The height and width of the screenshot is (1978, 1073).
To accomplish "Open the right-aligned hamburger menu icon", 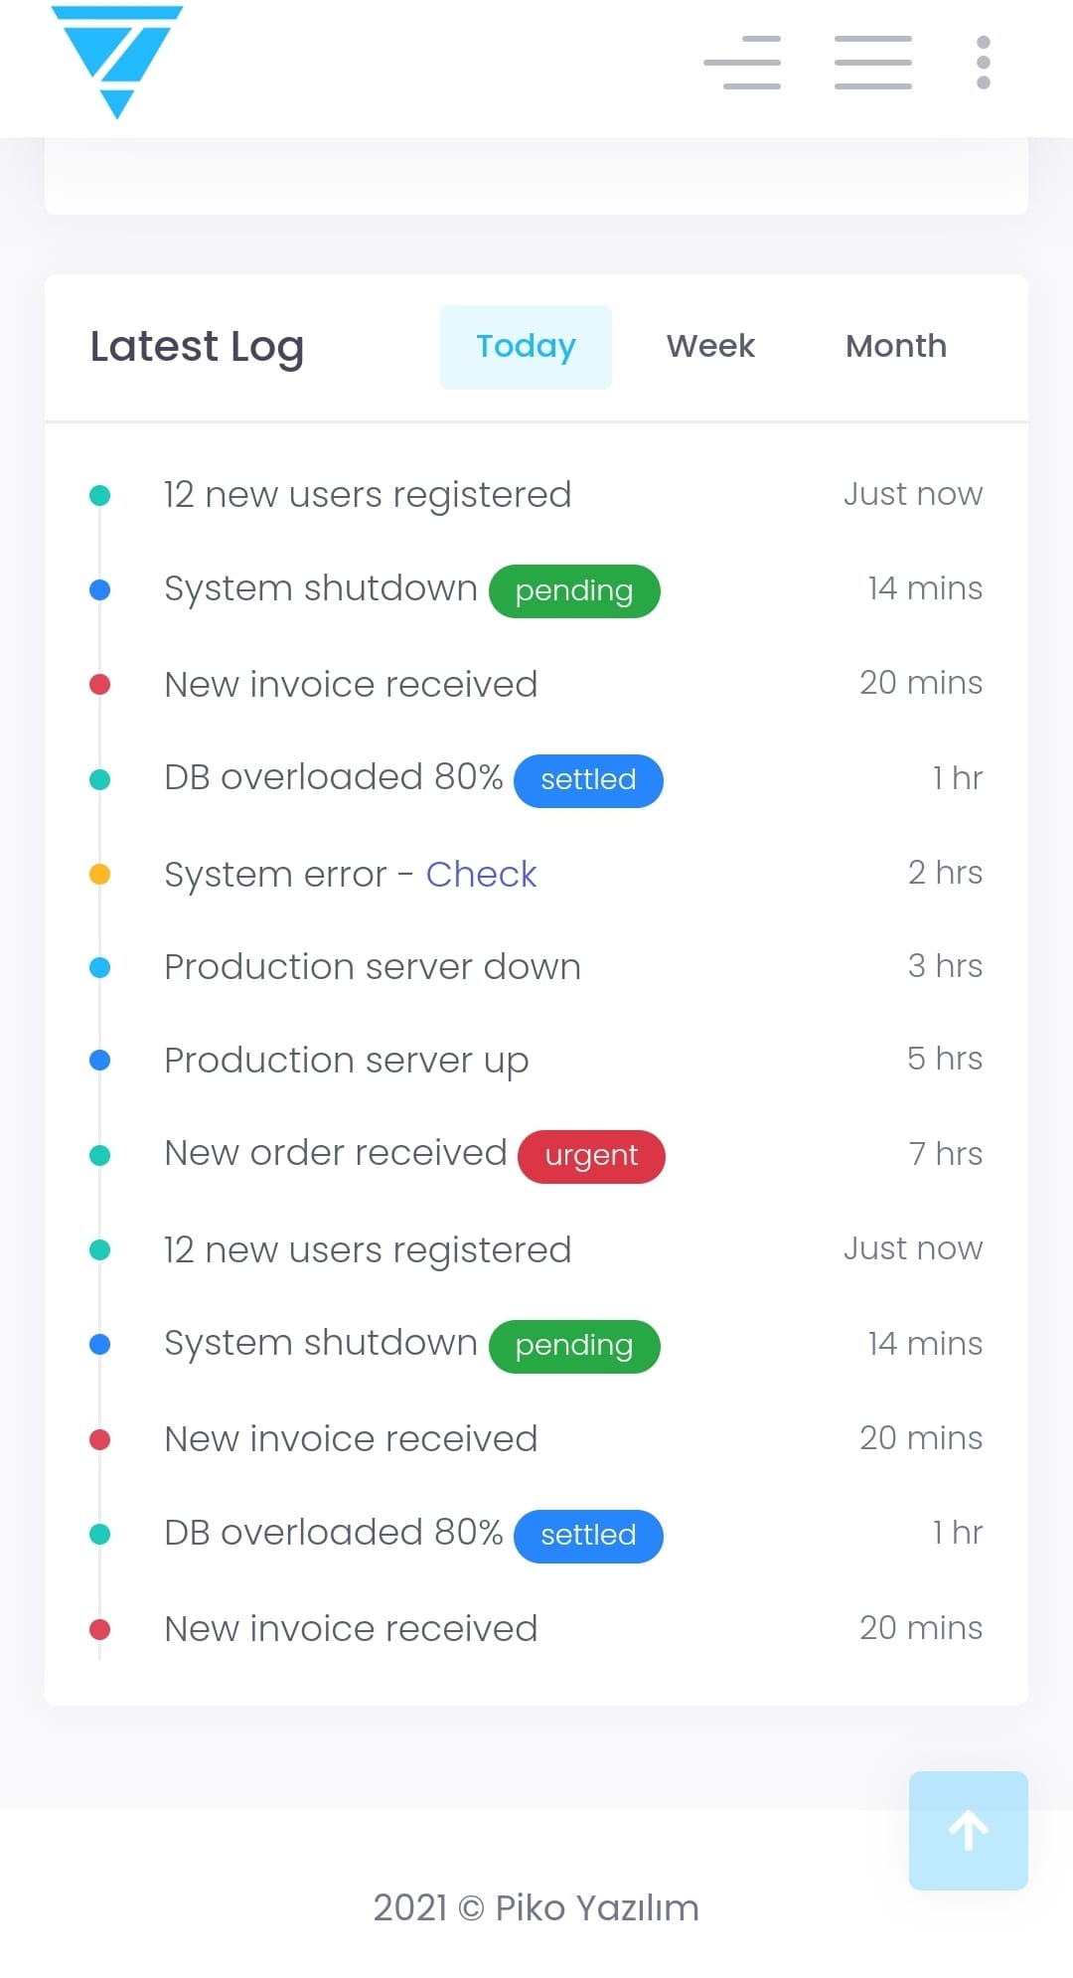I will pos(742,63).
